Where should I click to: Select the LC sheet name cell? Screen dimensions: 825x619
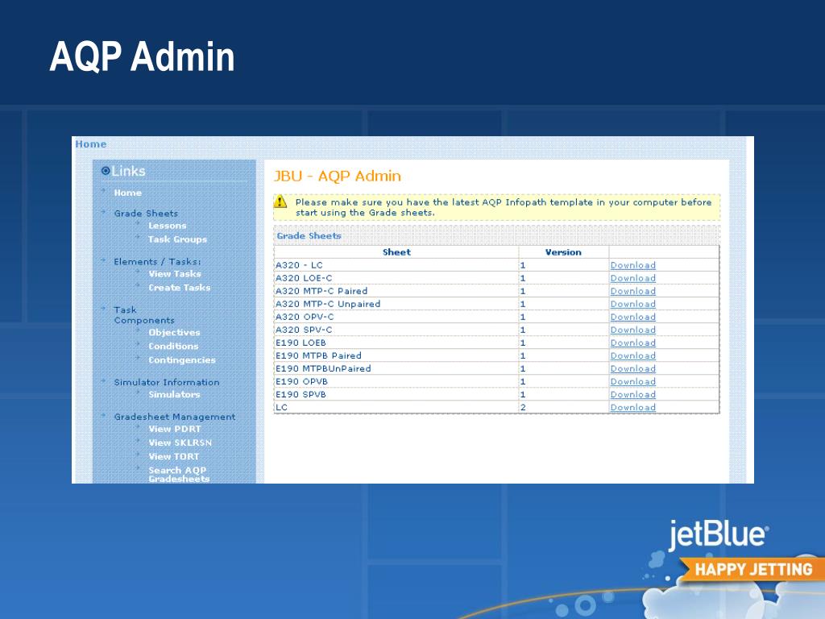pos(396,407)
